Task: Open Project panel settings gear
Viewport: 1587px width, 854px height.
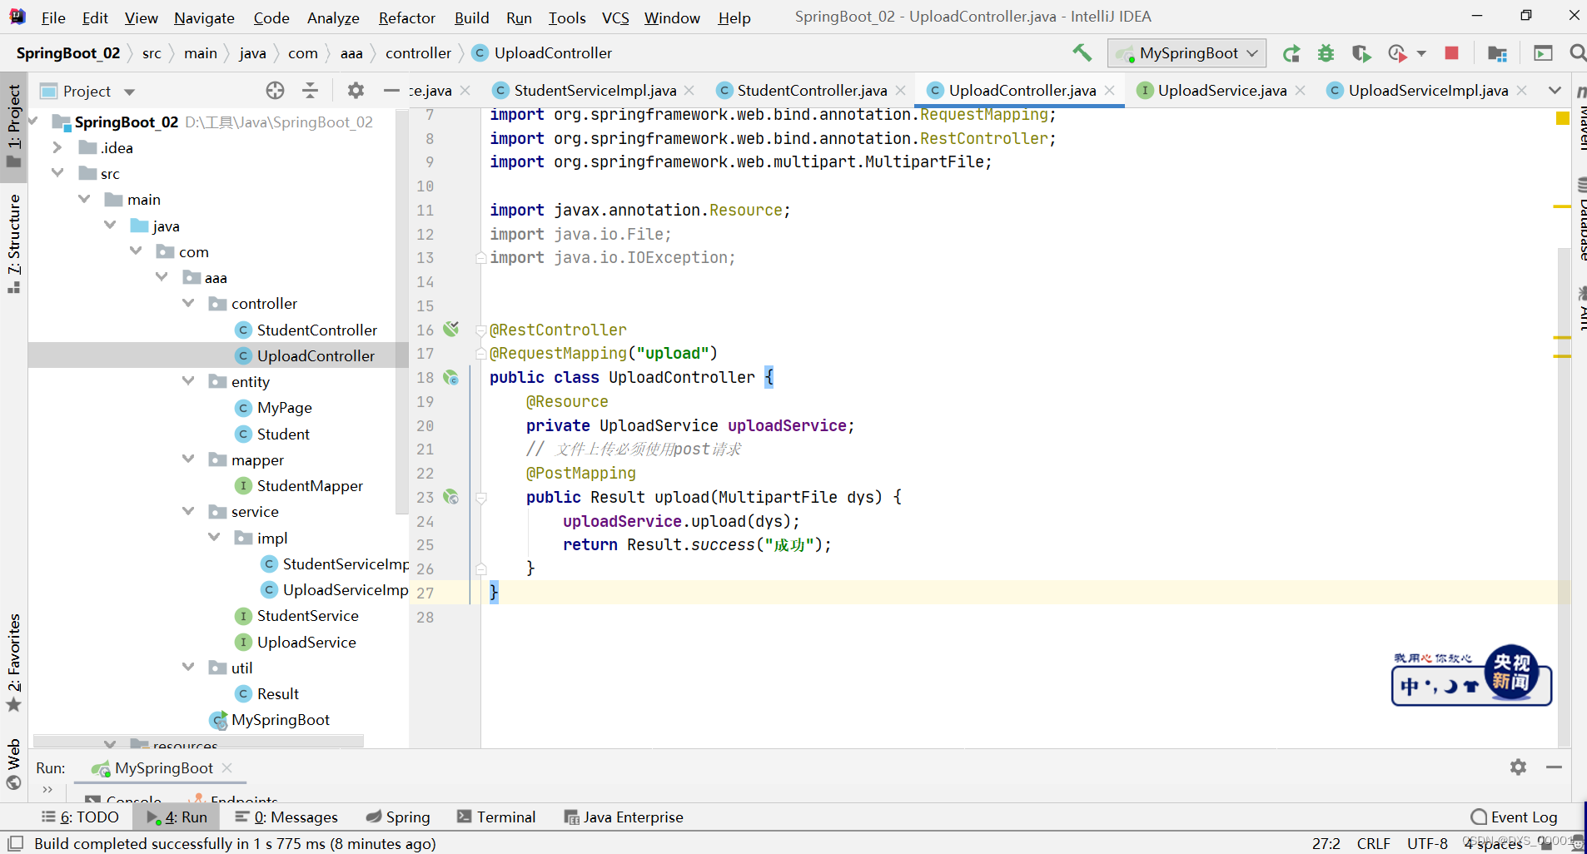Action: 356,91
